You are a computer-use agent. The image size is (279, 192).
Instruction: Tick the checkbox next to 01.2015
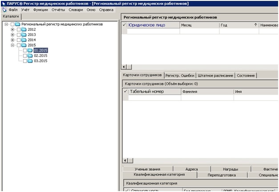tap(25, 51)
